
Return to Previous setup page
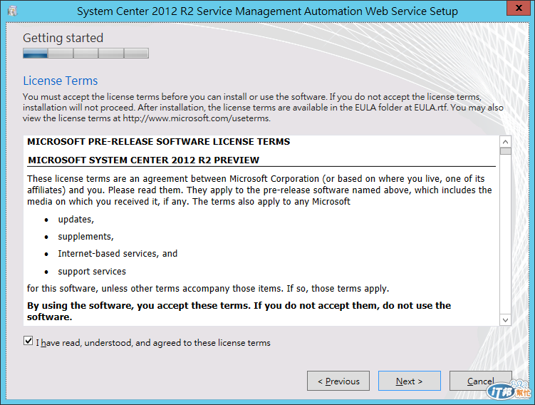[x=338, y=381]
